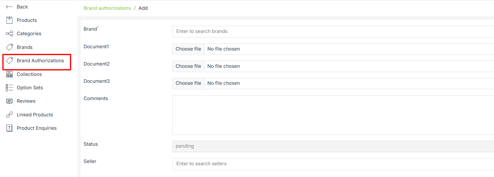Follow the Brand authorizations breadcrumb link
The width and height of the screenshot is (494, 177).
click(x=107, y=8)
